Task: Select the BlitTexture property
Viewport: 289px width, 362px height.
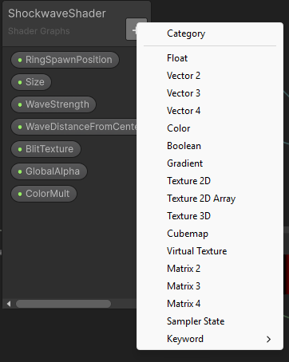Action: (46, 149)
